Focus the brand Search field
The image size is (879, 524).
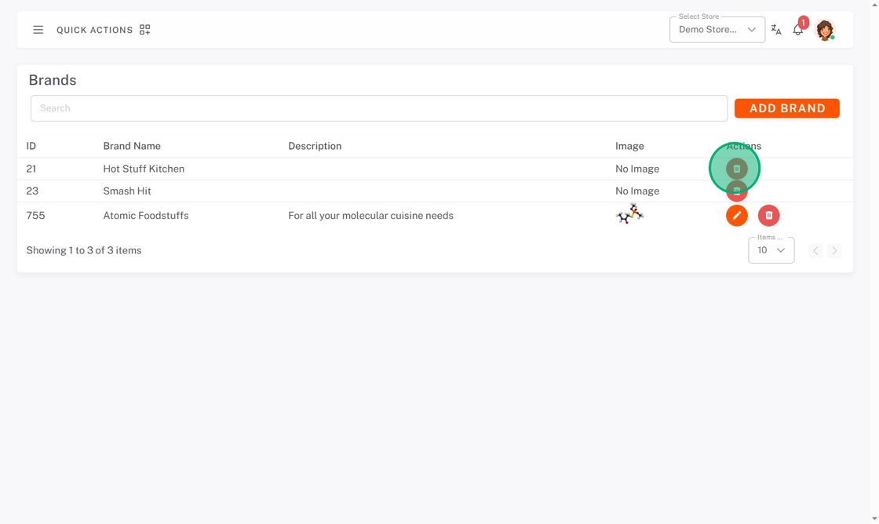click(378, 108)
